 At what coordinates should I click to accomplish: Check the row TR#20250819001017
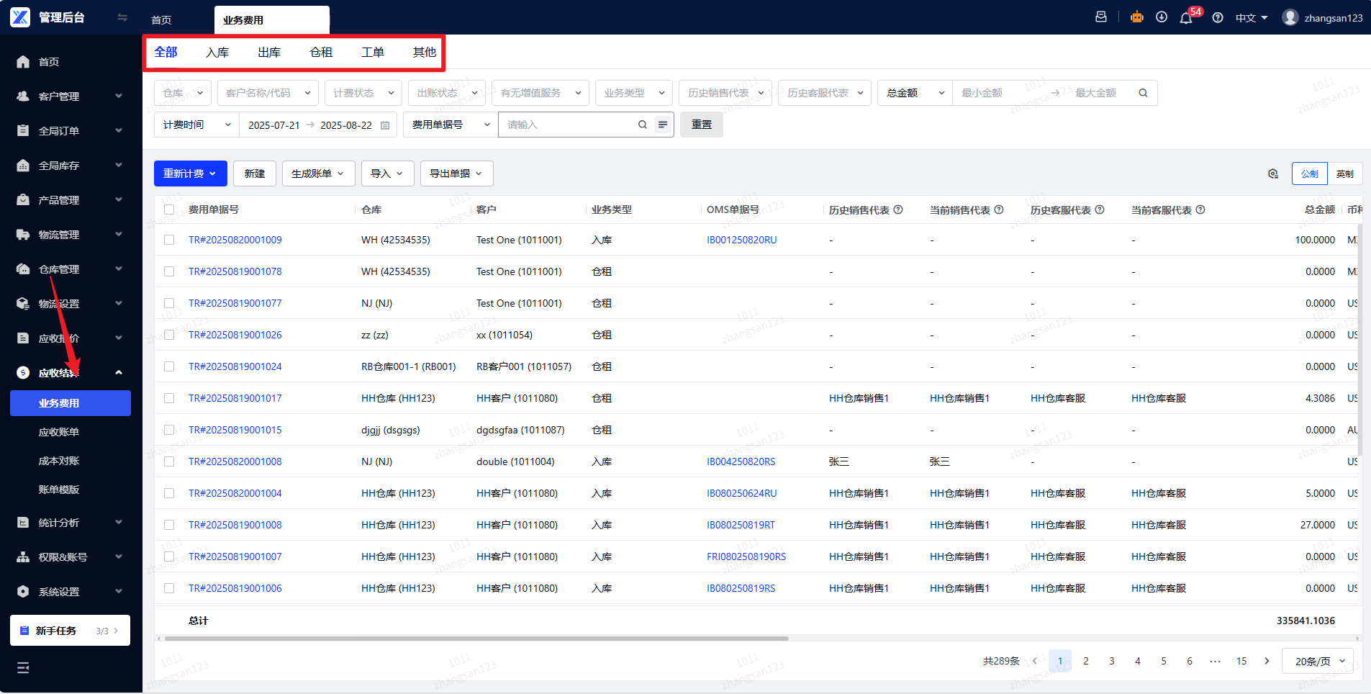coord(169,398)
